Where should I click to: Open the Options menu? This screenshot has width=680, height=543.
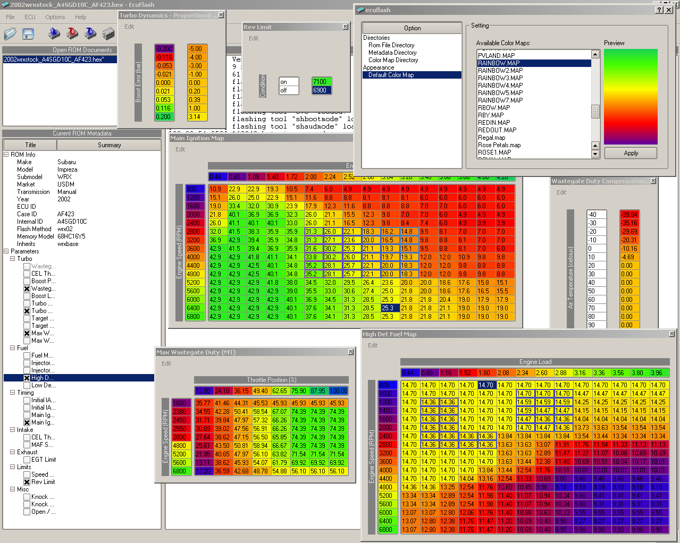click(x=55, y=17)
